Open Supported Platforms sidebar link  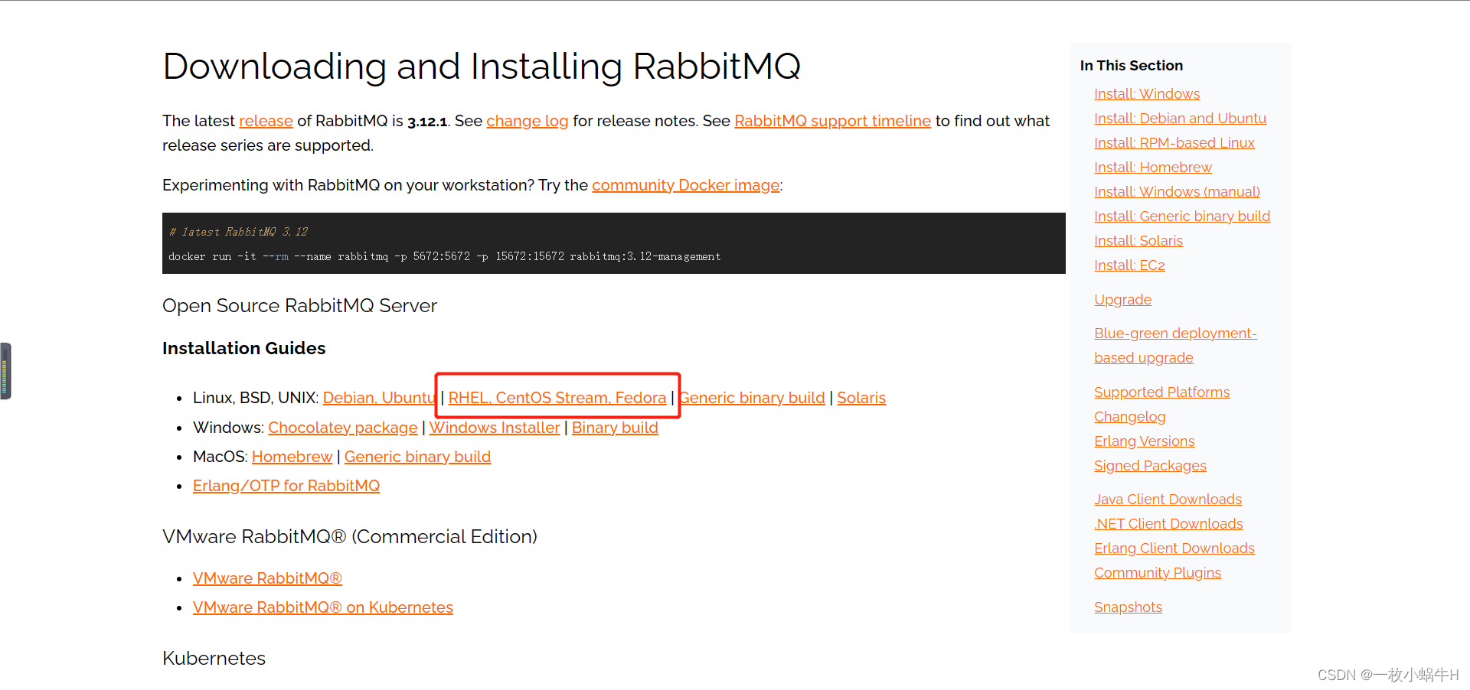[x=1161, y=392]
